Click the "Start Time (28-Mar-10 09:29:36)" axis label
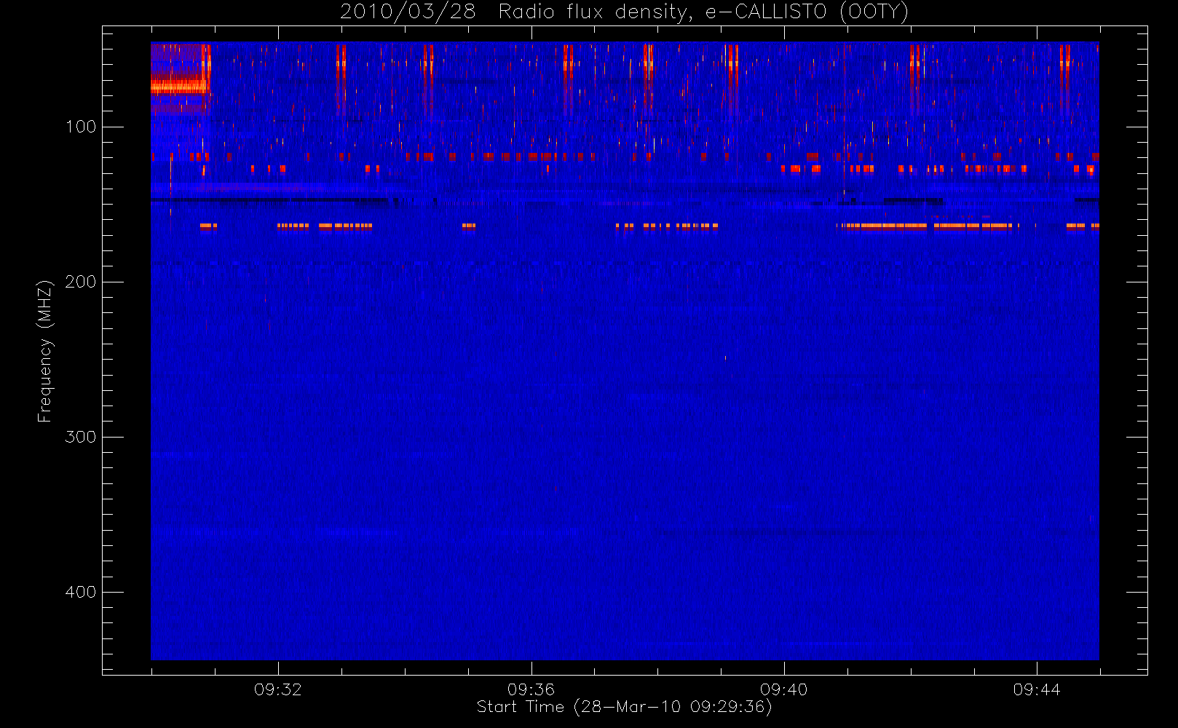 (x=625, y=707)
